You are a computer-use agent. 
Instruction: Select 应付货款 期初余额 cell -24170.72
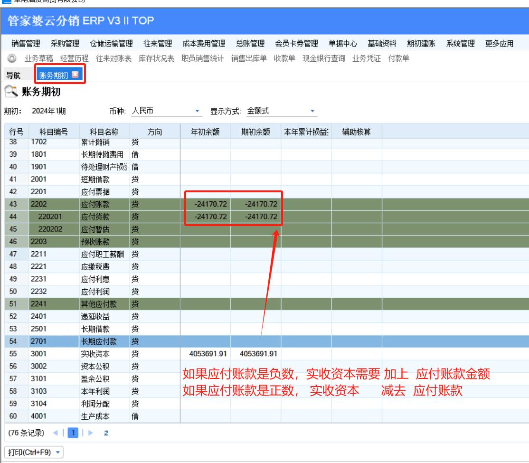256,217
